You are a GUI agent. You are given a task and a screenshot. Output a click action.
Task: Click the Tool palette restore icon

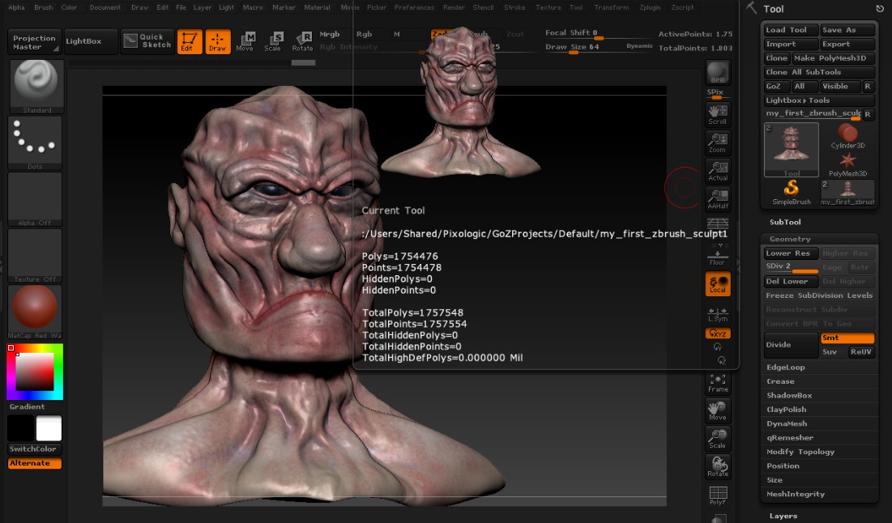click(x=880, y=9)
